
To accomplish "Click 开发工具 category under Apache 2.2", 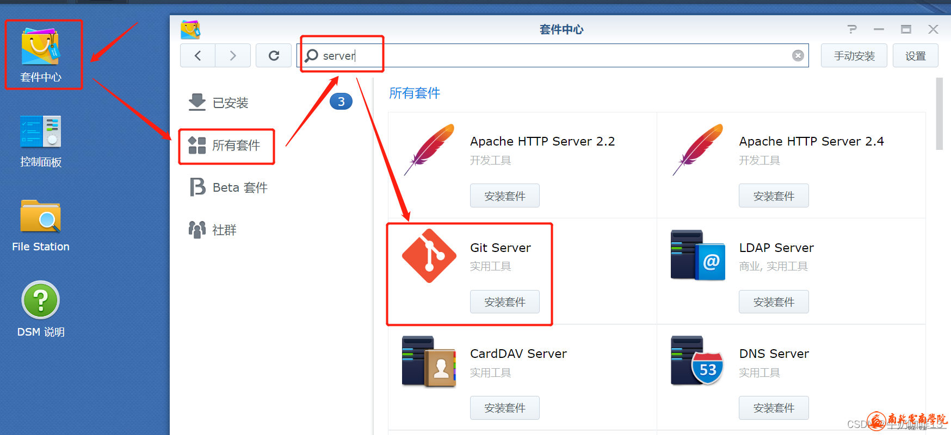I will 491,160.
